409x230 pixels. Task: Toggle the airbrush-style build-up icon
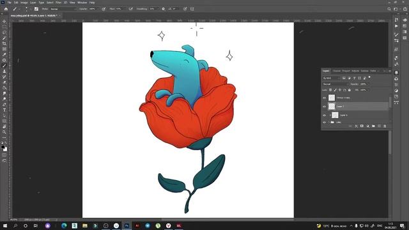[x=130, y=9]
